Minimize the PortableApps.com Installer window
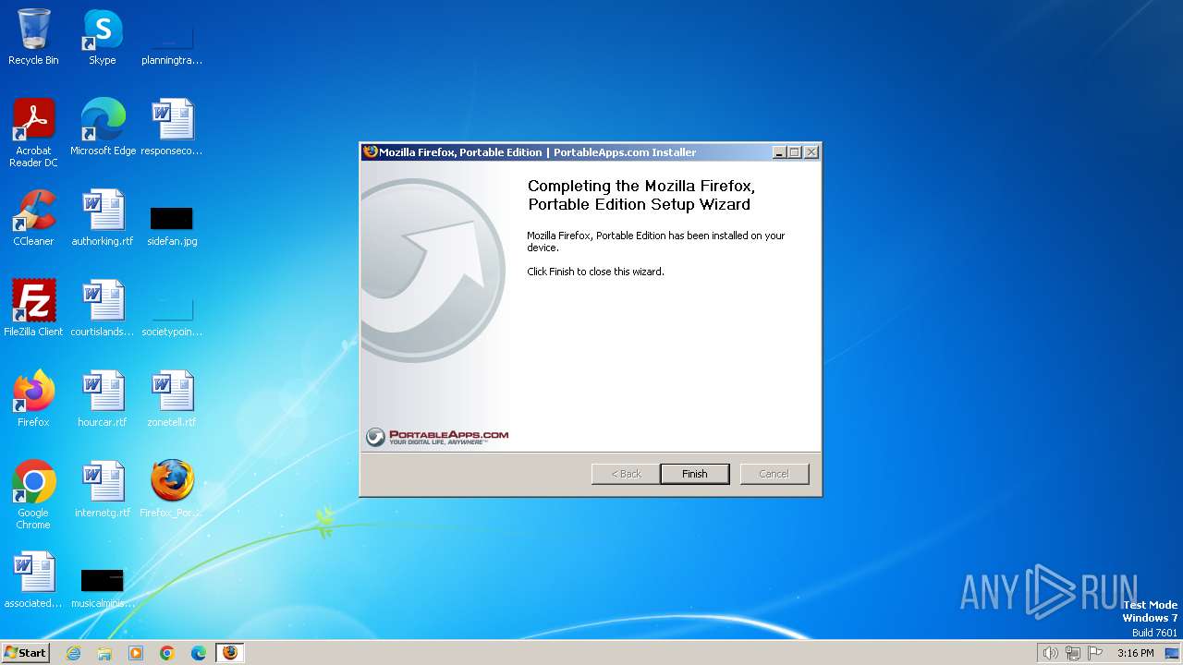The image size is (1183, 665). 779,152
